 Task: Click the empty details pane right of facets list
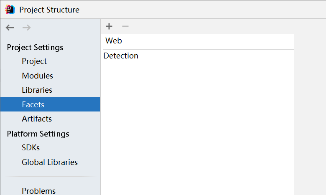tap(310, 107)
